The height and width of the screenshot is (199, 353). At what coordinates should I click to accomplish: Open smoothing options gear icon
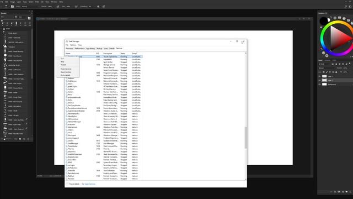click(x=98, y=7)
